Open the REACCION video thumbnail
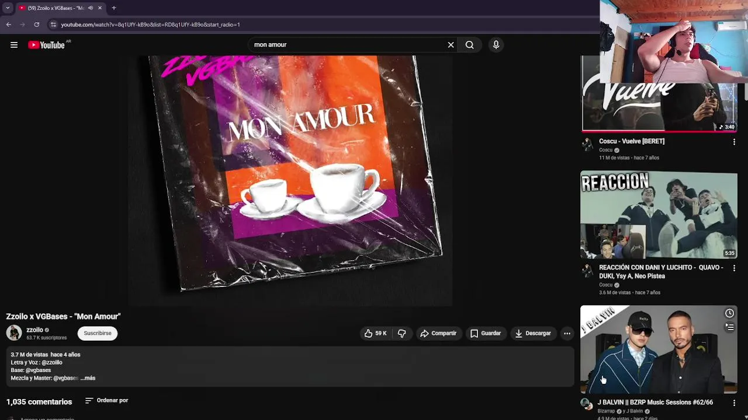Image resolution: width=748 pixels, height=420 pixels. click(659, 215)
